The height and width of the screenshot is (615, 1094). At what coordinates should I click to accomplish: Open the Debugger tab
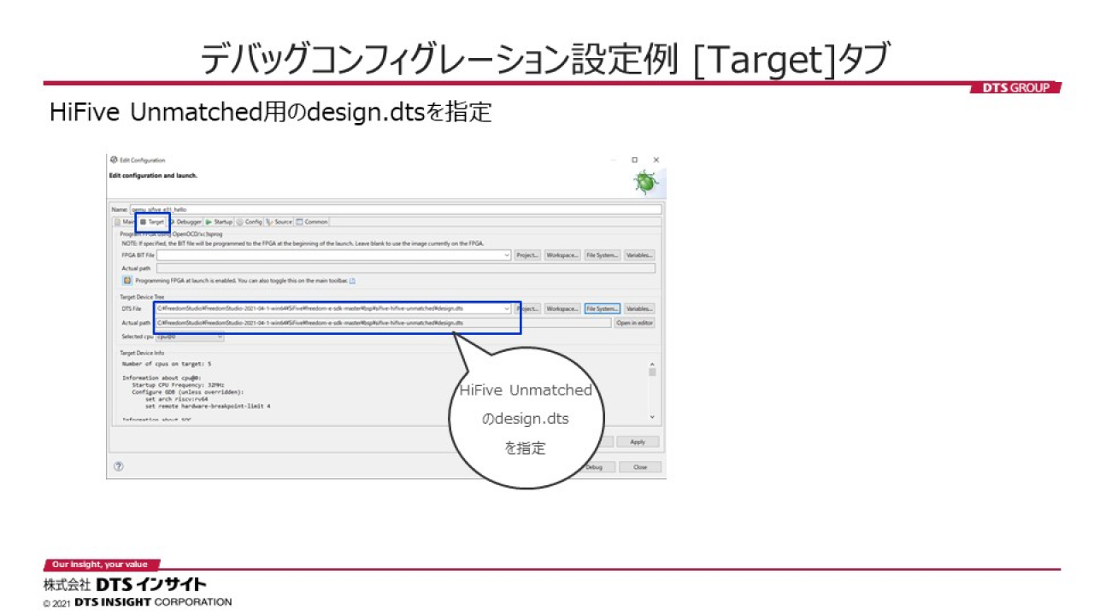point(186,221)
